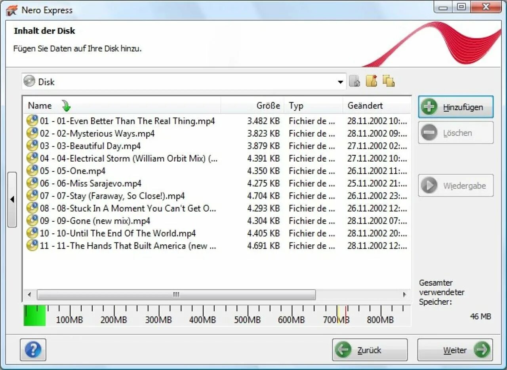Click the disc icon of row 09
The width and height of the screenshot is (507, 370).
pyautogui.click(x=32, y=220)
